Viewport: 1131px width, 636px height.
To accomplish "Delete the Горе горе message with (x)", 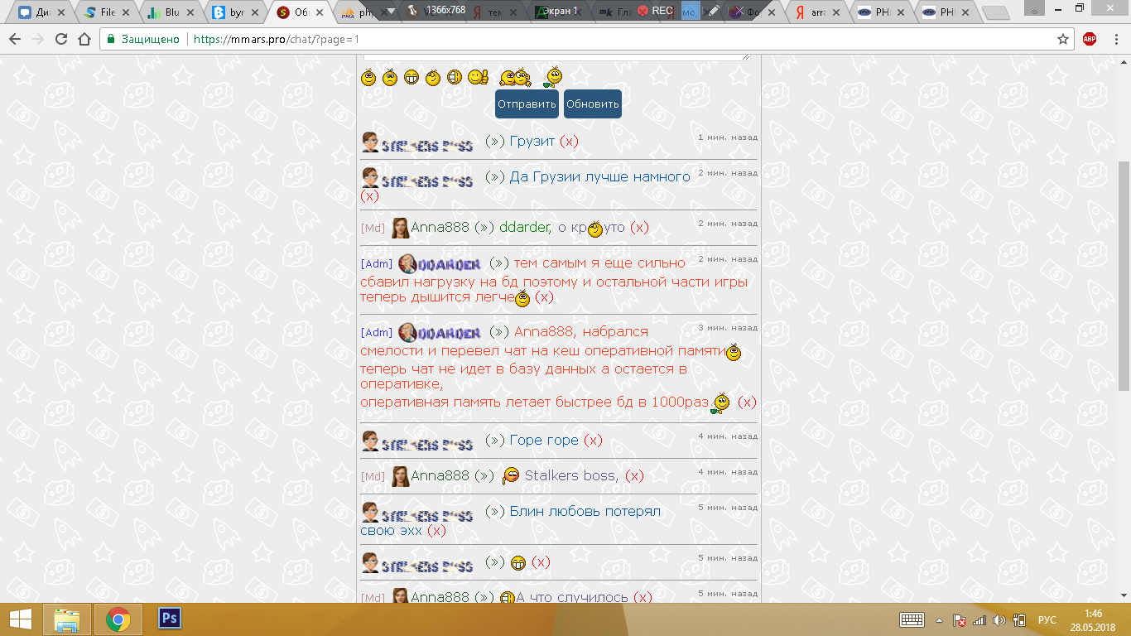I will coord(593,441).
